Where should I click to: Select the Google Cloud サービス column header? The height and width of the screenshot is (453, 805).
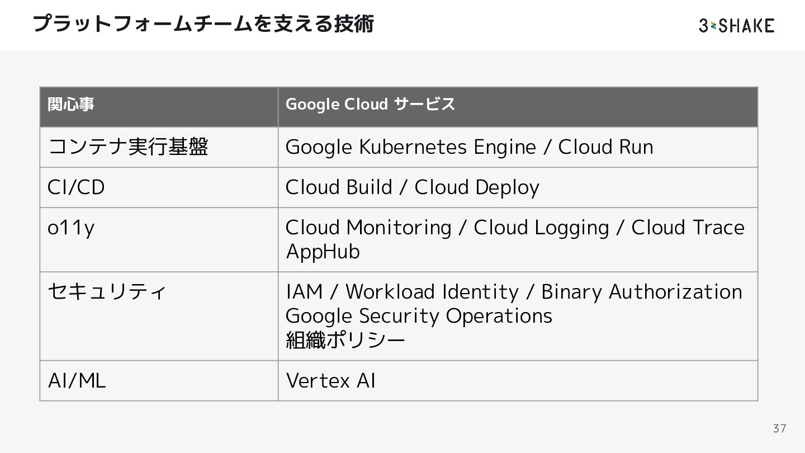click(370, 105)
